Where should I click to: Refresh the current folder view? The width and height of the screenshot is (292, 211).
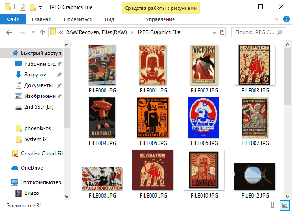[x=222, y=32]
